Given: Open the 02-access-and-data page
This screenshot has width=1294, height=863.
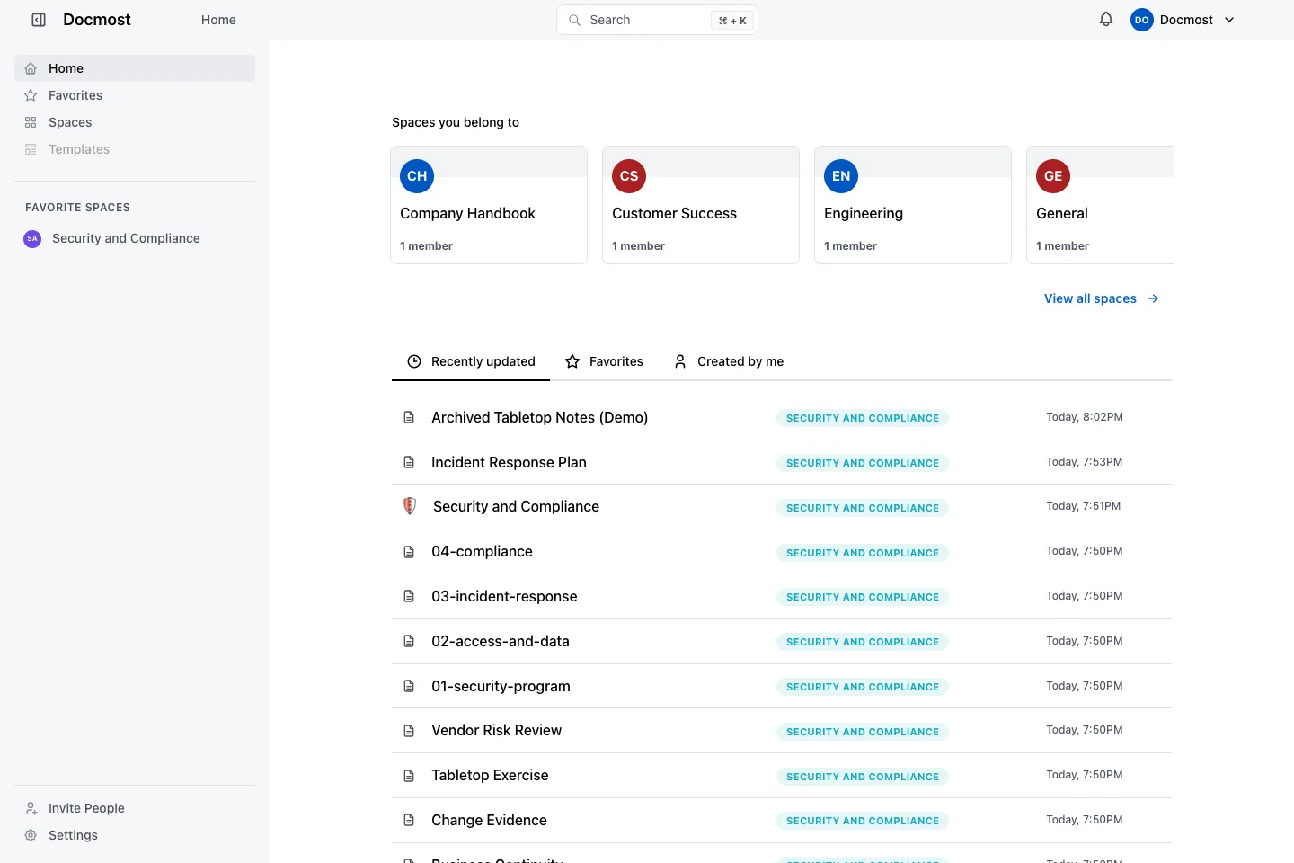Looking at the screenshot, I should [x=501, y=641].
